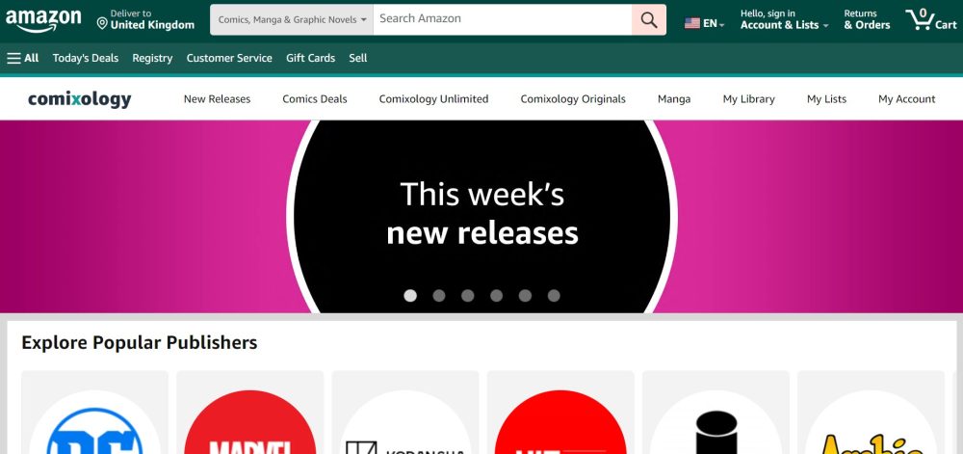963x454 pixels.
Task: Open Today's Deals link
Action: pos(86,59)
